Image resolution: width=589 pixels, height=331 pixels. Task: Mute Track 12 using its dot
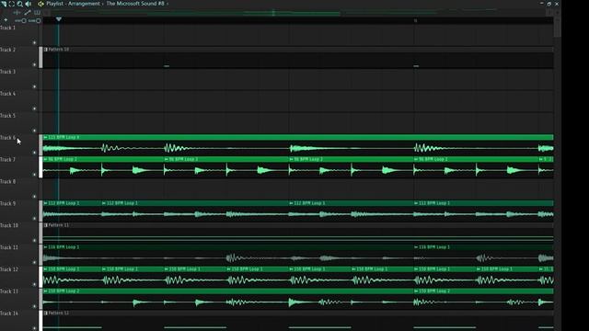[35, 284]
